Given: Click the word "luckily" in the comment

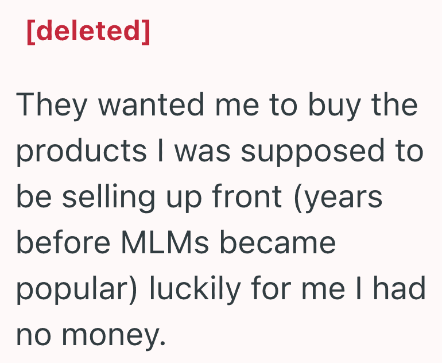Looking at the screenshot, I should tap(195, 289).
